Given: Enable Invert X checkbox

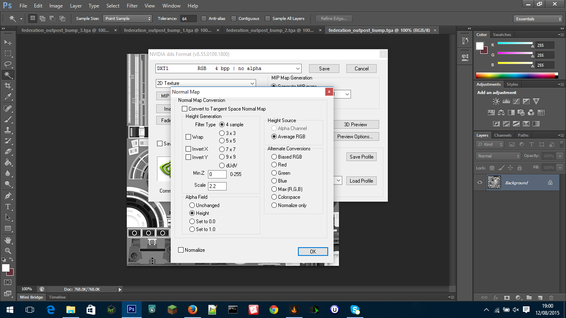Looking at the screenshot, I should (189, 149).
